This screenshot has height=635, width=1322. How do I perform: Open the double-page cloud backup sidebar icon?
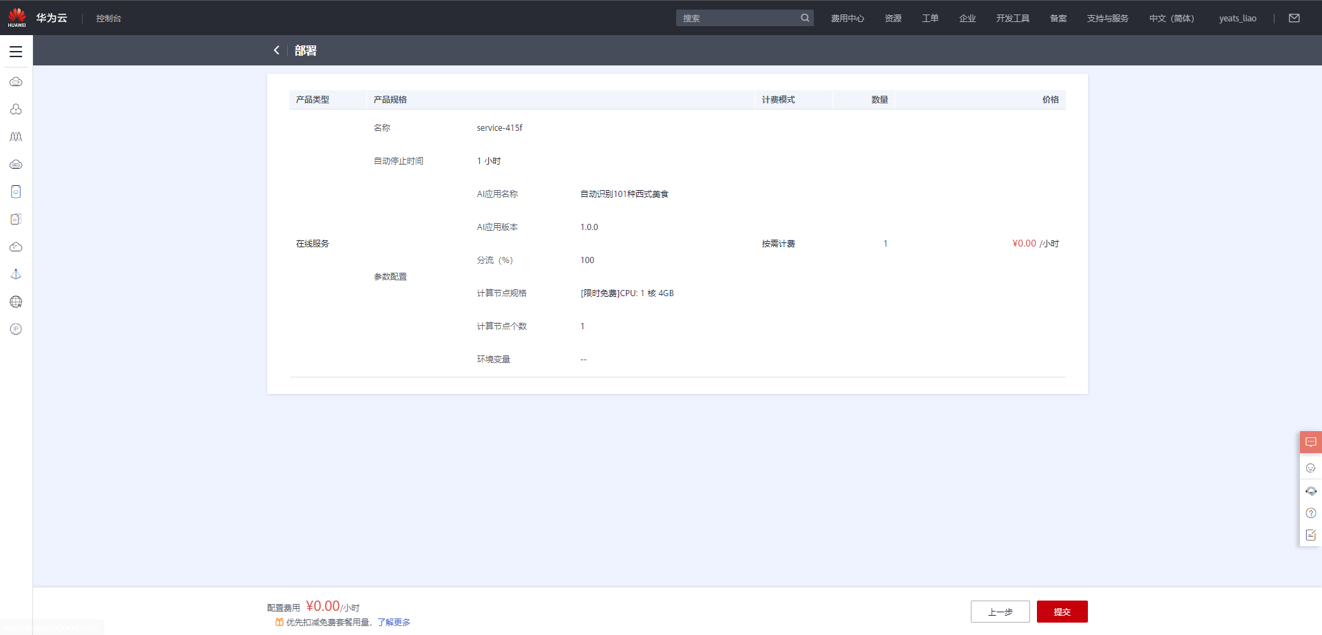pyautogui.click(x=16, y=219)
